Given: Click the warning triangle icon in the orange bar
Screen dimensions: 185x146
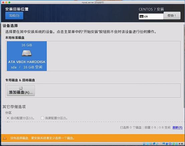Looking at the screenshot, I should [x=5, y=138].
